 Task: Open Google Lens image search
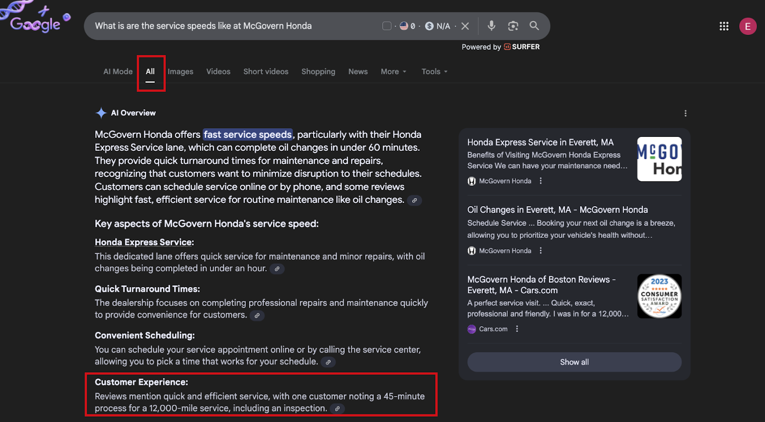pos(513,26)
